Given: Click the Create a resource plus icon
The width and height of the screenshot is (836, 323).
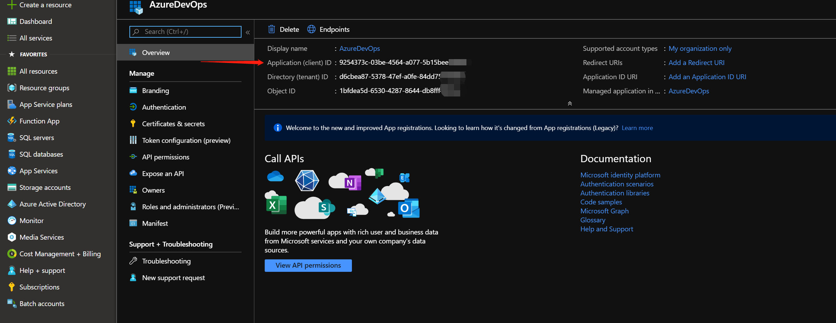Looking at the screenshot, I should pos(12,5).
